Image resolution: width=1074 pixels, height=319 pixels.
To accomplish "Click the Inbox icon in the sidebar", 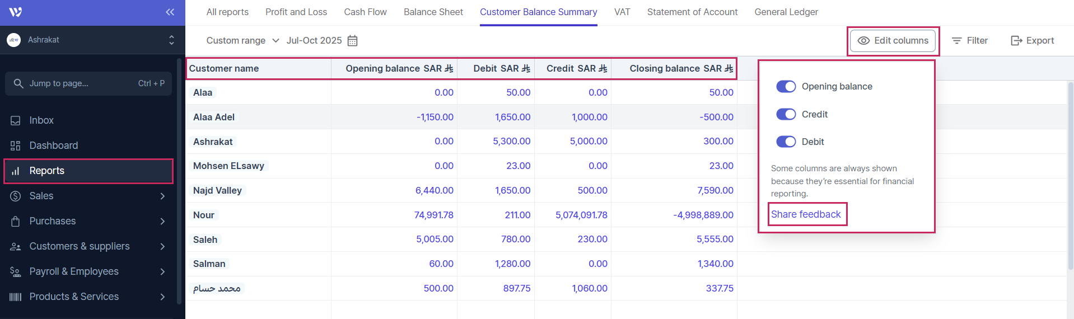I will tap(16, 120).
